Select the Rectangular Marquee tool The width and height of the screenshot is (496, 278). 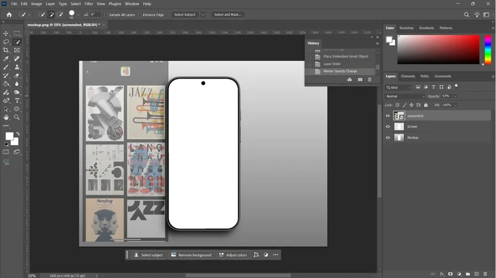click(17, 33)
